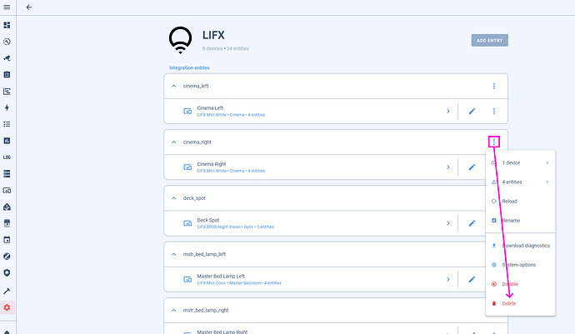Choose Reload from the menu
Screen dimensions: 575x334
520,202
